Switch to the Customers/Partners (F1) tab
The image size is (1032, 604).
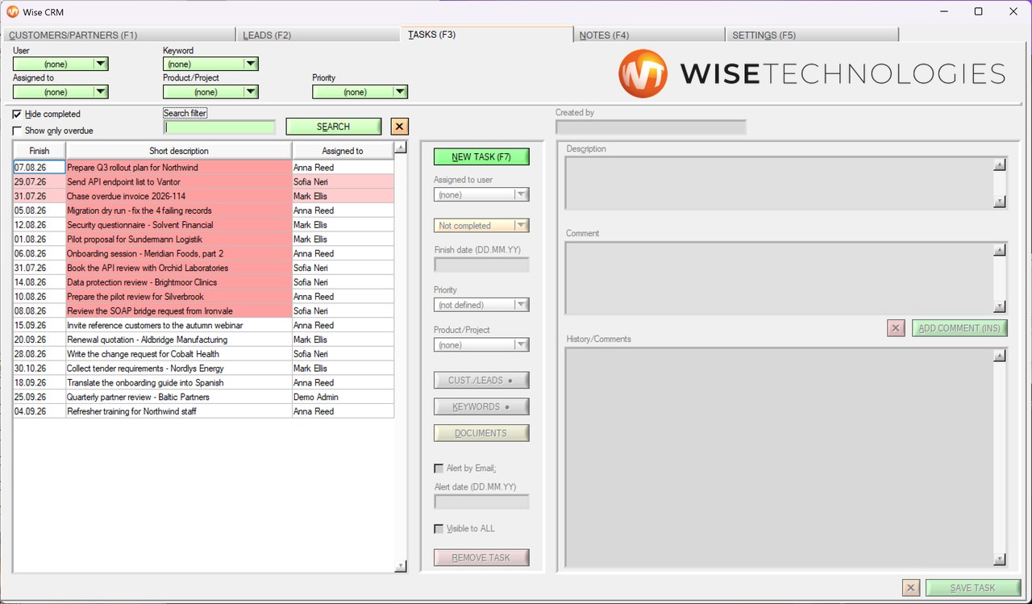pyautogui.click(x=119, y=35)
